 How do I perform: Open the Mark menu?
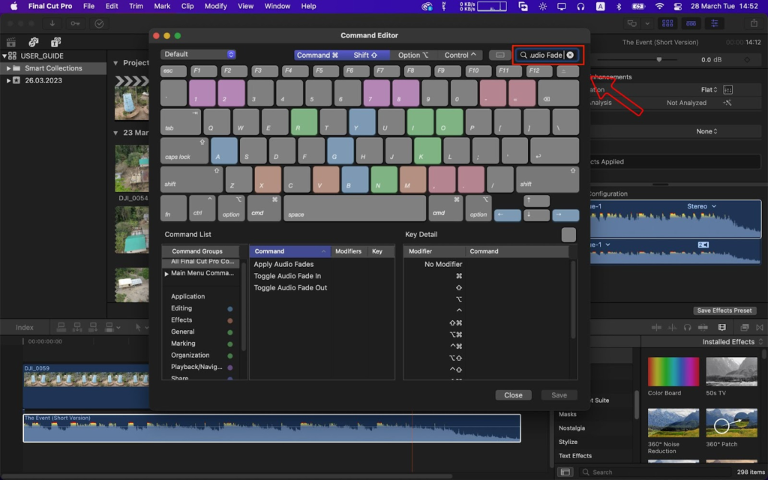(162, 6)
